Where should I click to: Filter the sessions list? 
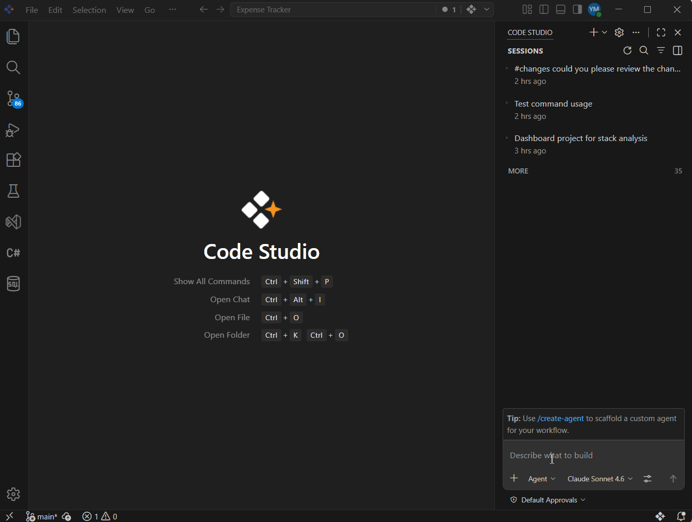click(661, 50)
